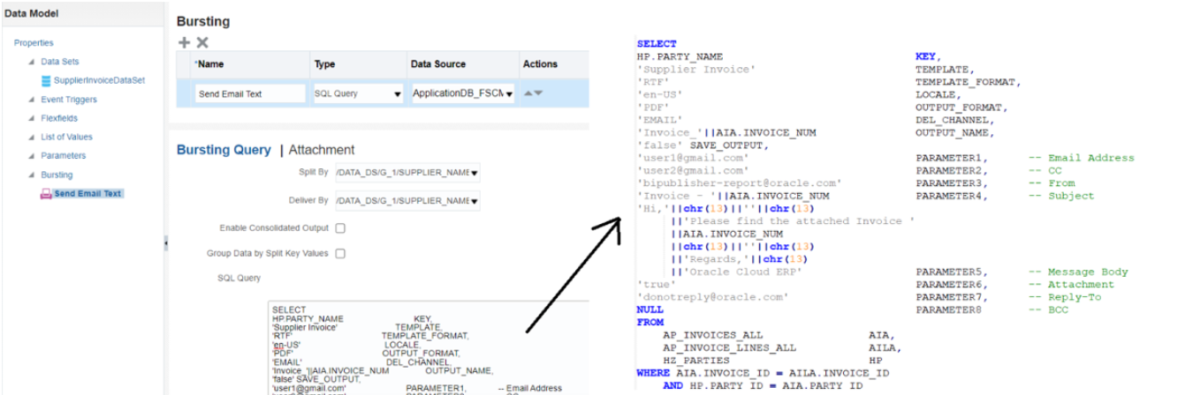
Task: Click the SupplierInvoiceDataSet data set icon
Action: (x=46, y=80)
